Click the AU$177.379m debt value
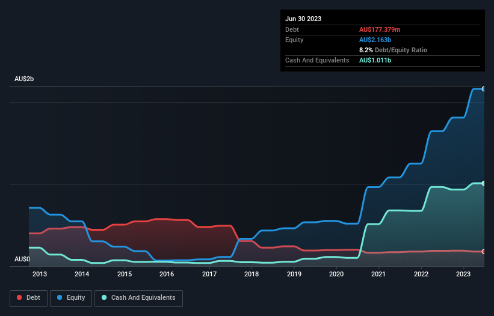 click(380, 29)
